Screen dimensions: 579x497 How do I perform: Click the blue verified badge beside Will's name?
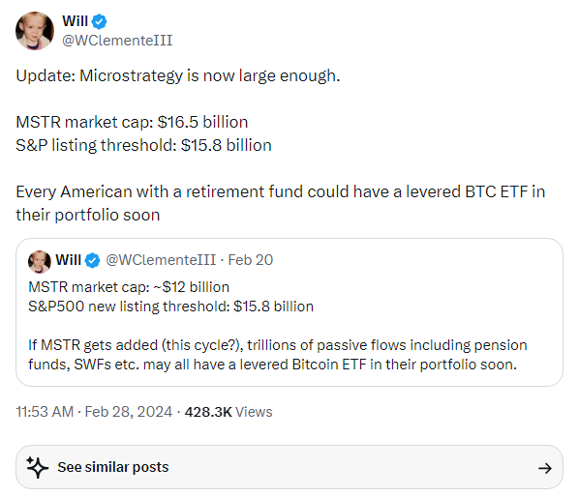click(x=99, y=21)
